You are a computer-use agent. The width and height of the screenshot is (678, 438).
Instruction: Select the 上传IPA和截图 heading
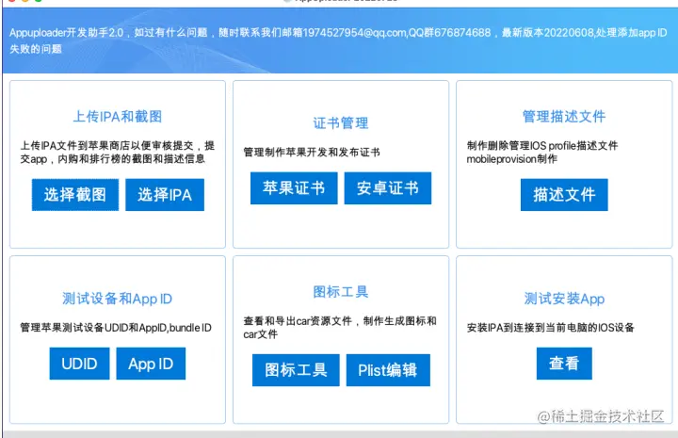118,116
